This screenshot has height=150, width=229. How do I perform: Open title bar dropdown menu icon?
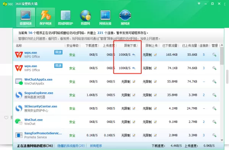199,4
